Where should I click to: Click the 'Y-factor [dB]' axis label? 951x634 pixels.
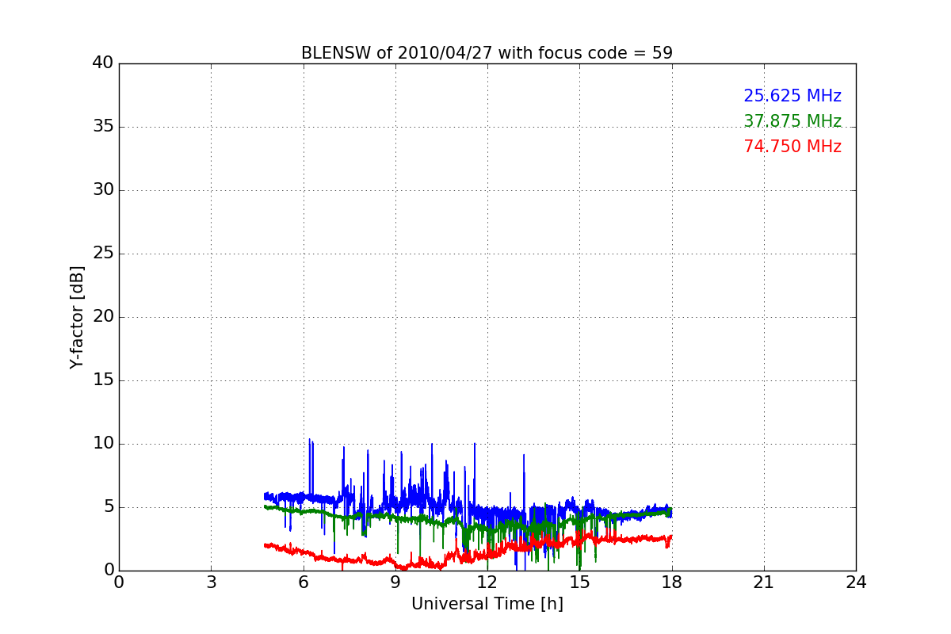pyautogui.click(x=77, y=317)
